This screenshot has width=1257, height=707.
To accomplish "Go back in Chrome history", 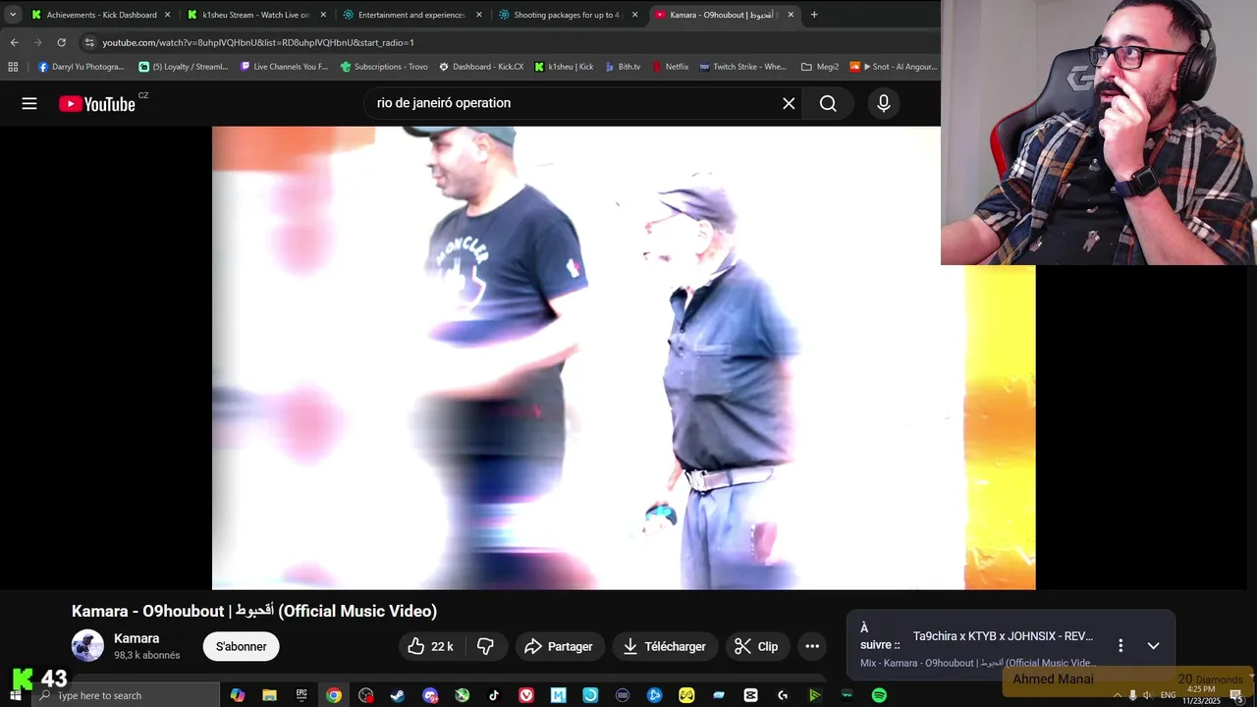I will coord(14,42).
